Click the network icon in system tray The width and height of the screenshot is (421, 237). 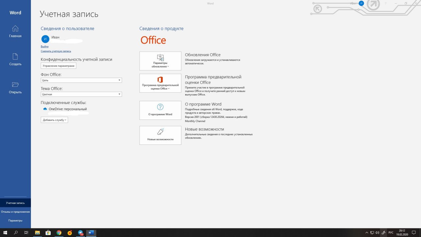click(x=372, y=233)
